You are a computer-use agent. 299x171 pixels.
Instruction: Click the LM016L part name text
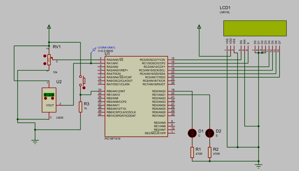[225, 12]
